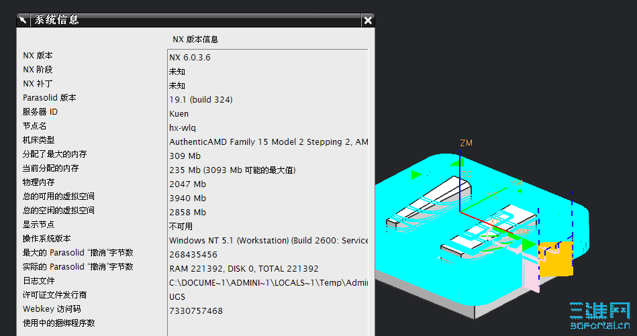
Task: Select the 'AuthenticAMD Family 15' value row
Action: 268,142
